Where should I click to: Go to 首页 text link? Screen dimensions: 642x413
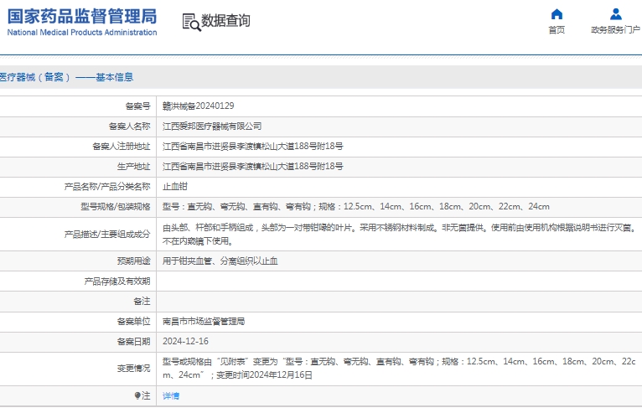point(557,30)
